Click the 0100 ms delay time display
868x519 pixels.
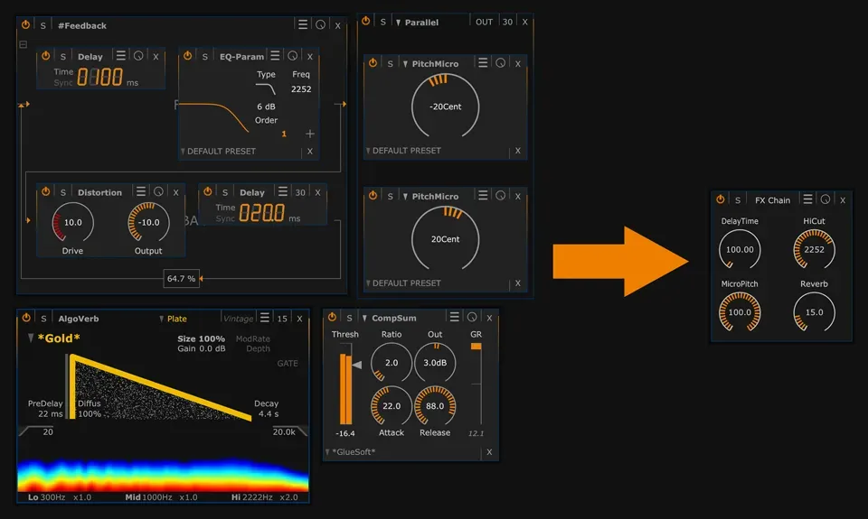[x=99, y=77]
